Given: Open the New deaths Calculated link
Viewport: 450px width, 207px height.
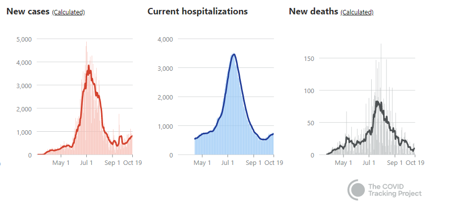Looking at the screenshot, I should point(357,12).
